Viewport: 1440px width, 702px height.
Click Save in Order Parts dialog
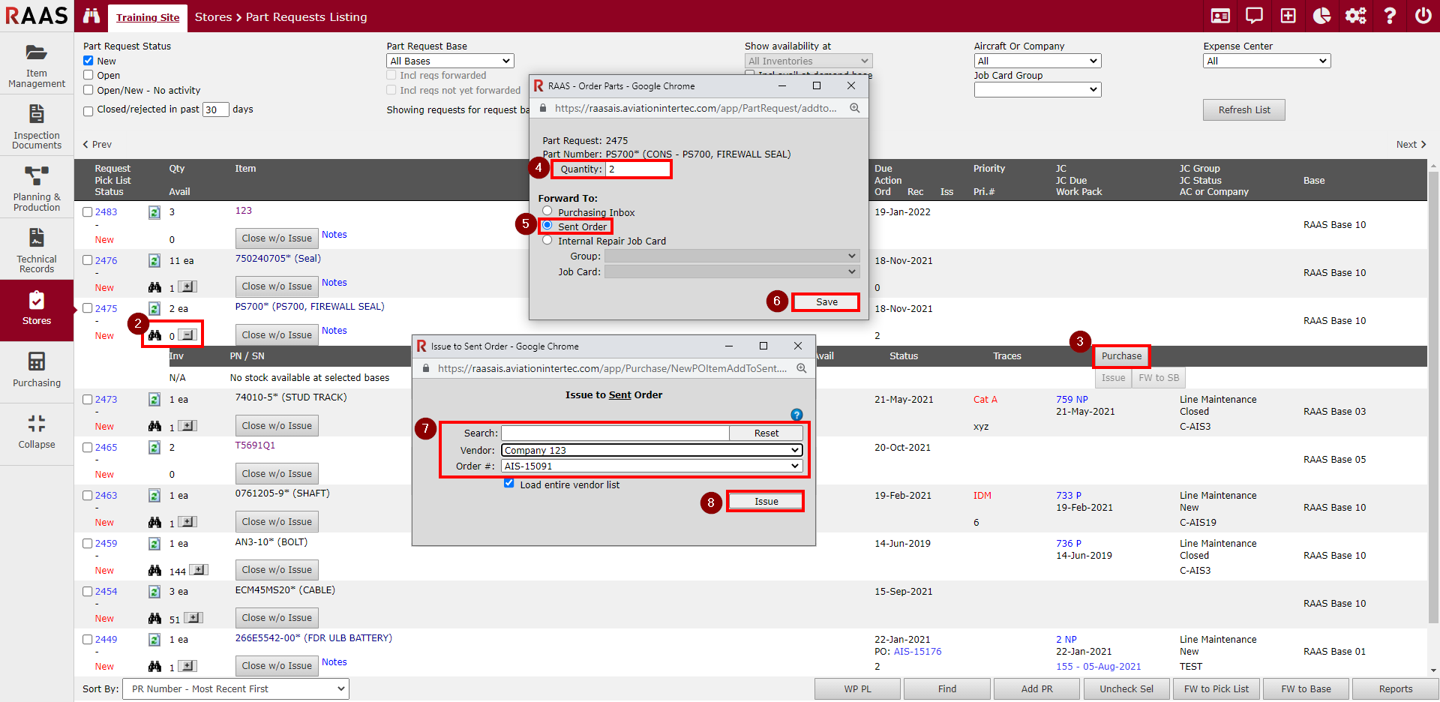[x=826, y=301]
